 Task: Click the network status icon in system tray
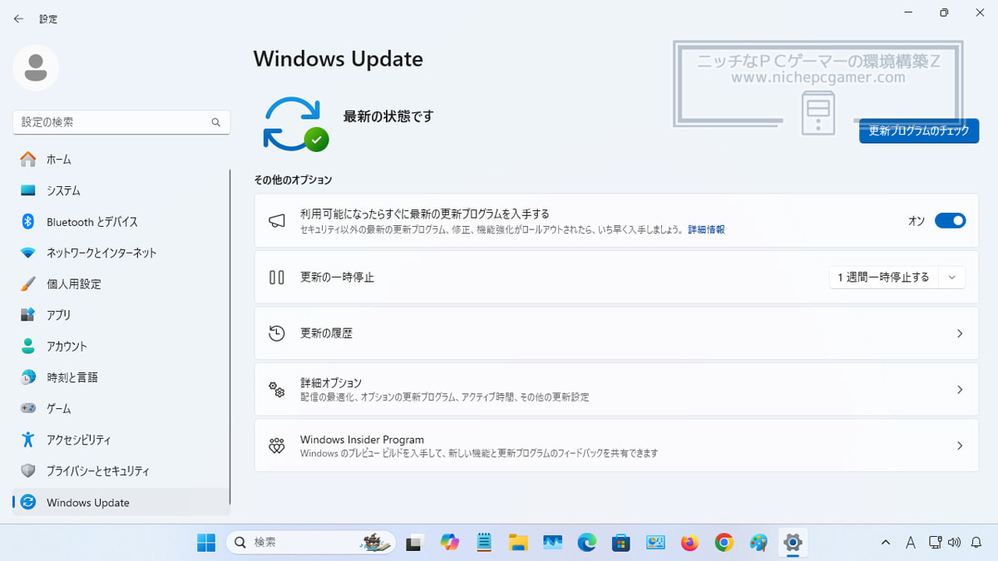pos(934,543)
